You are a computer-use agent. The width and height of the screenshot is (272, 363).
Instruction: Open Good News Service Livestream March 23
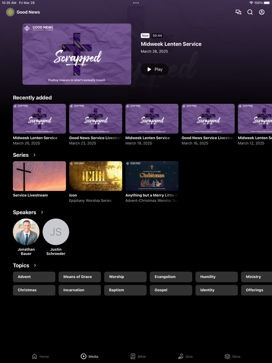(x=95, y=119)
